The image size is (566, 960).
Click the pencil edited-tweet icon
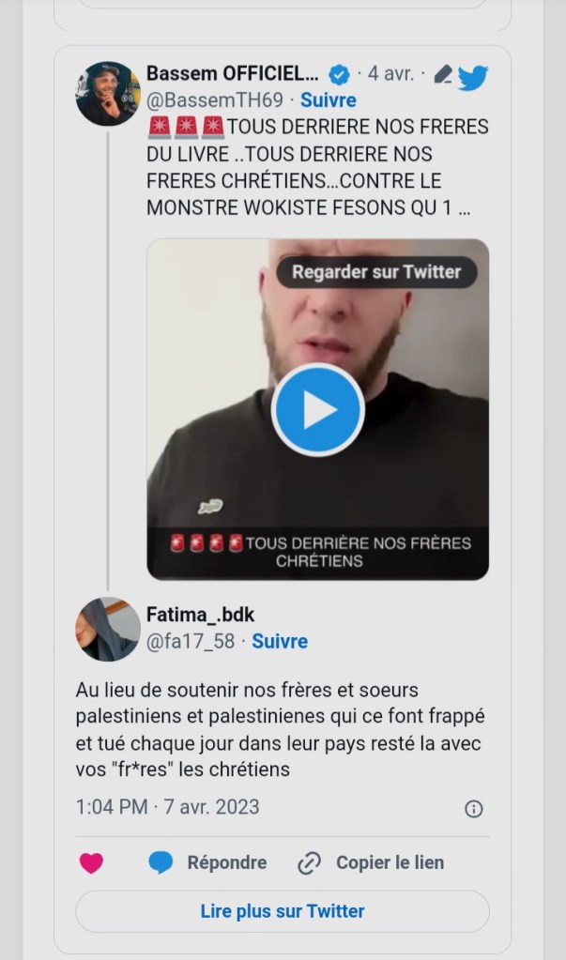(x=443, y=75)
